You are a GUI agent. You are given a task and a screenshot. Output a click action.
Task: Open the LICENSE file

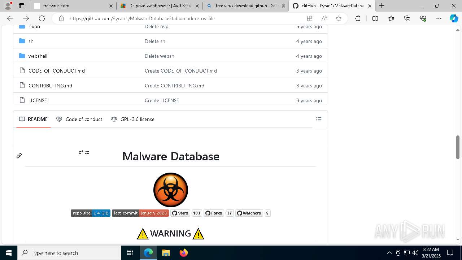pyautogui.click(x=38, y=100)
